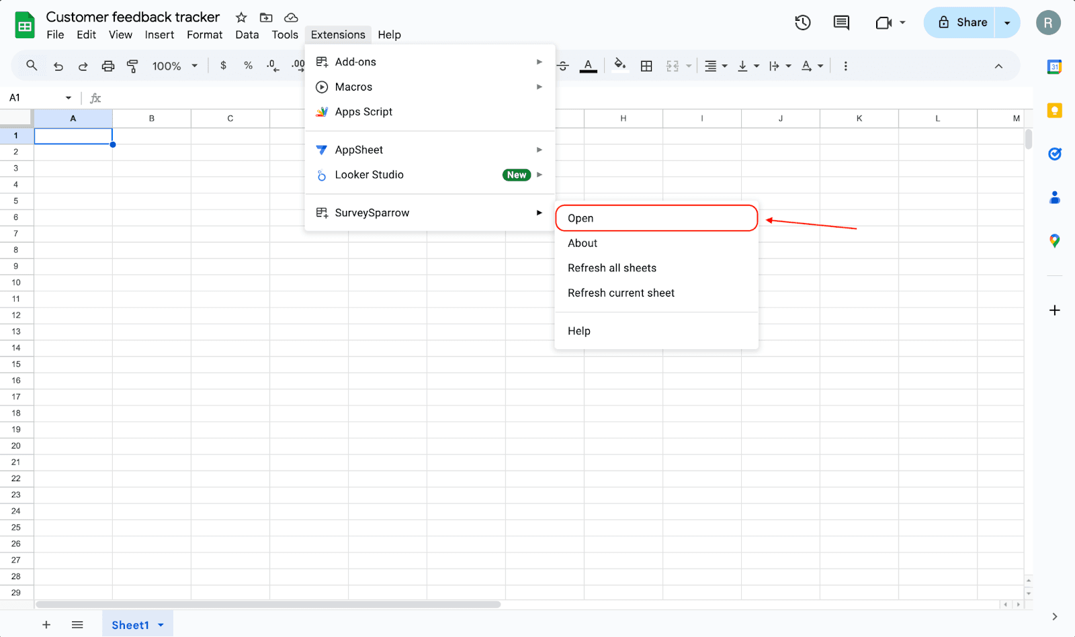Select the paint format tool
The image size is (1075, 637).
coord(132,66)
